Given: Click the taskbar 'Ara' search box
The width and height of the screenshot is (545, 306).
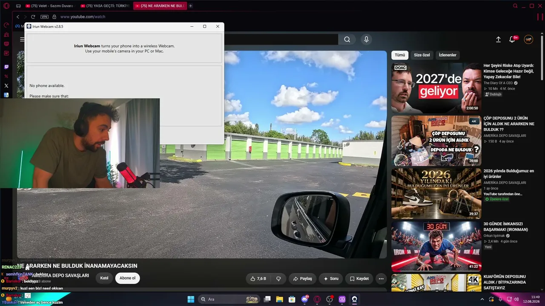Looking at the screenshot, I should coord(230,299).
